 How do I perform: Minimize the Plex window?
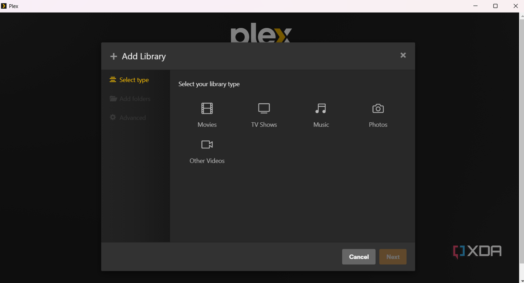(476, 6)
